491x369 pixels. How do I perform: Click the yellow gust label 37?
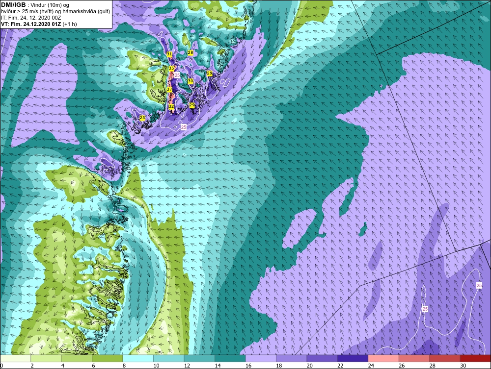169,89
